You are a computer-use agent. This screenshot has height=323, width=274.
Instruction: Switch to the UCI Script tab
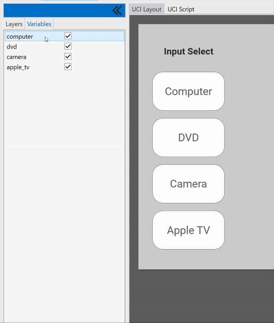pyautogui.click(x=181, y=9)
